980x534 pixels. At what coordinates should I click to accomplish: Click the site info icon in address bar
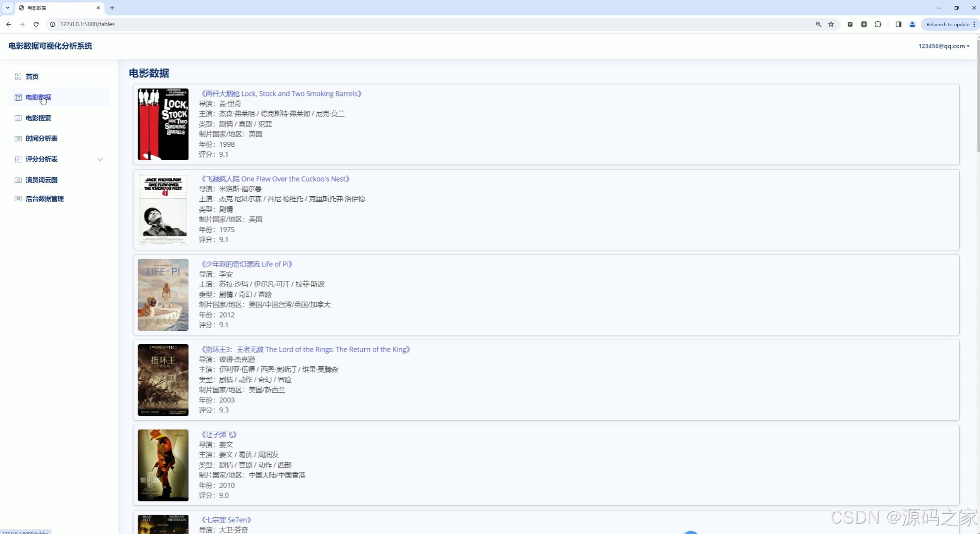[x=52, y=24]
